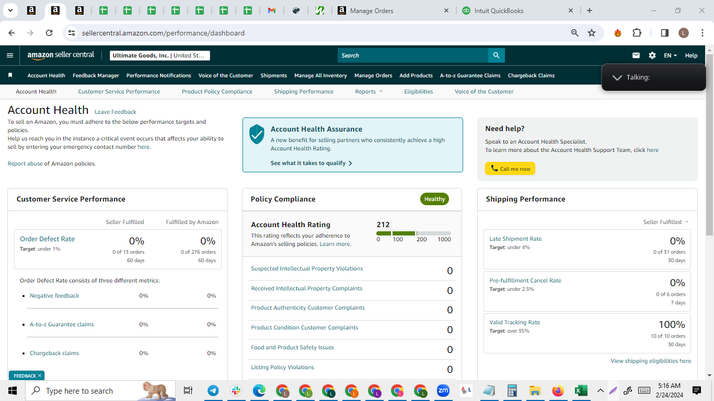Open Microsoft Edge from the taskbar

(x=259, y=391)
